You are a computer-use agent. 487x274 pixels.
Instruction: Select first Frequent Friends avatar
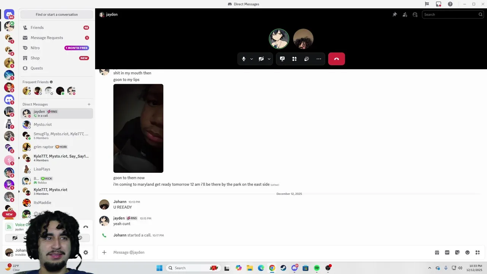pos(27,91)
